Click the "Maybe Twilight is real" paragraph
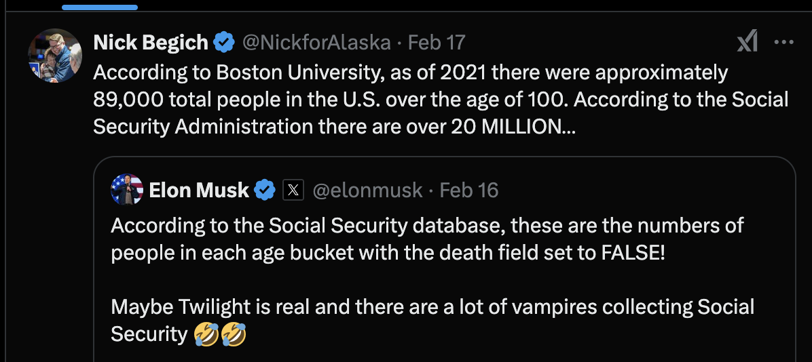 click(432, 306)
